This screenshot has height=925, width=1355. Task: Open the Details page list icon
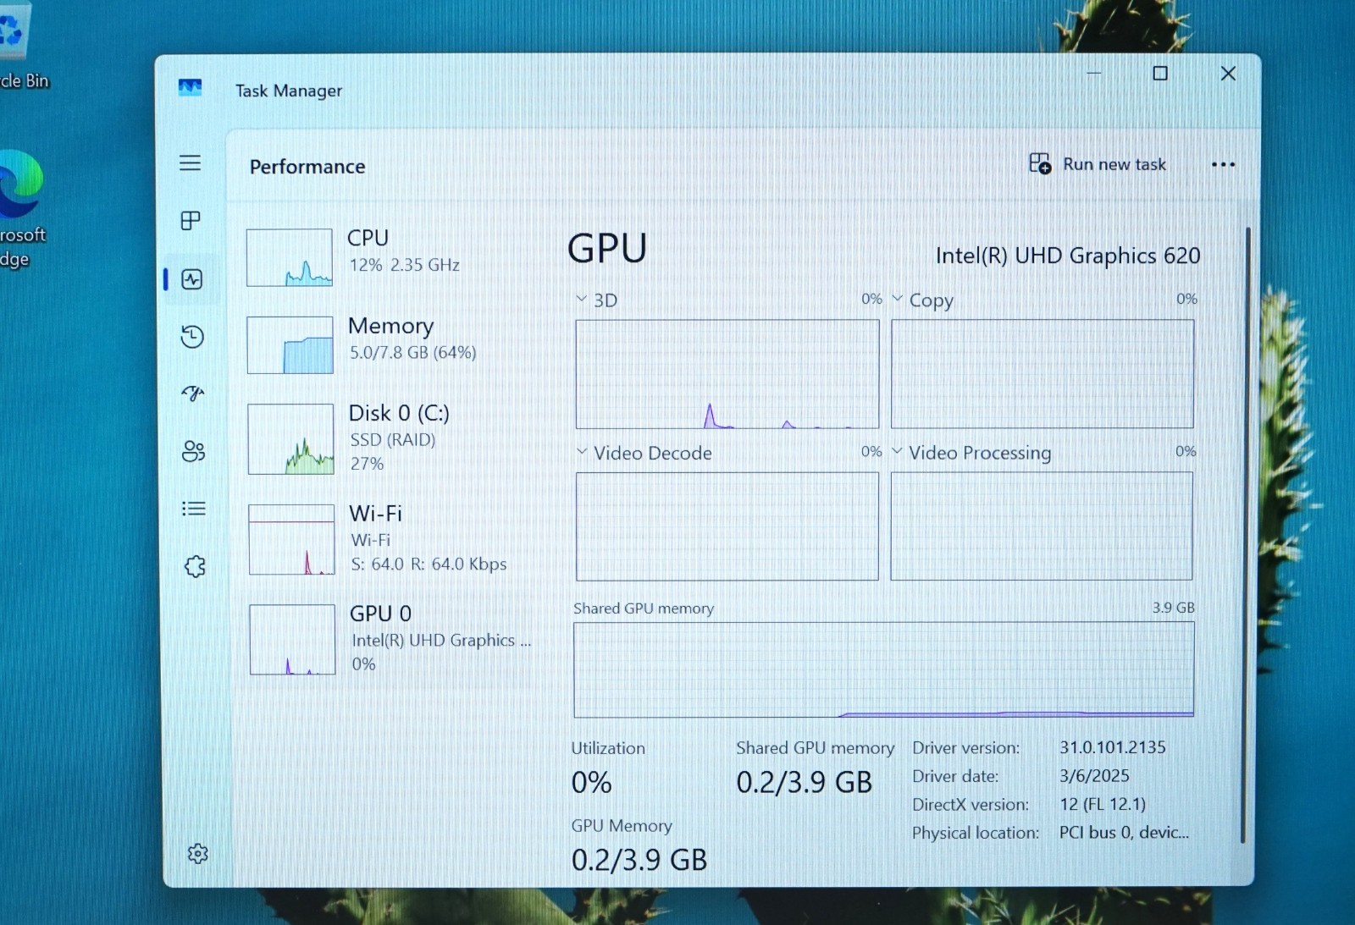tap(194, 509)
